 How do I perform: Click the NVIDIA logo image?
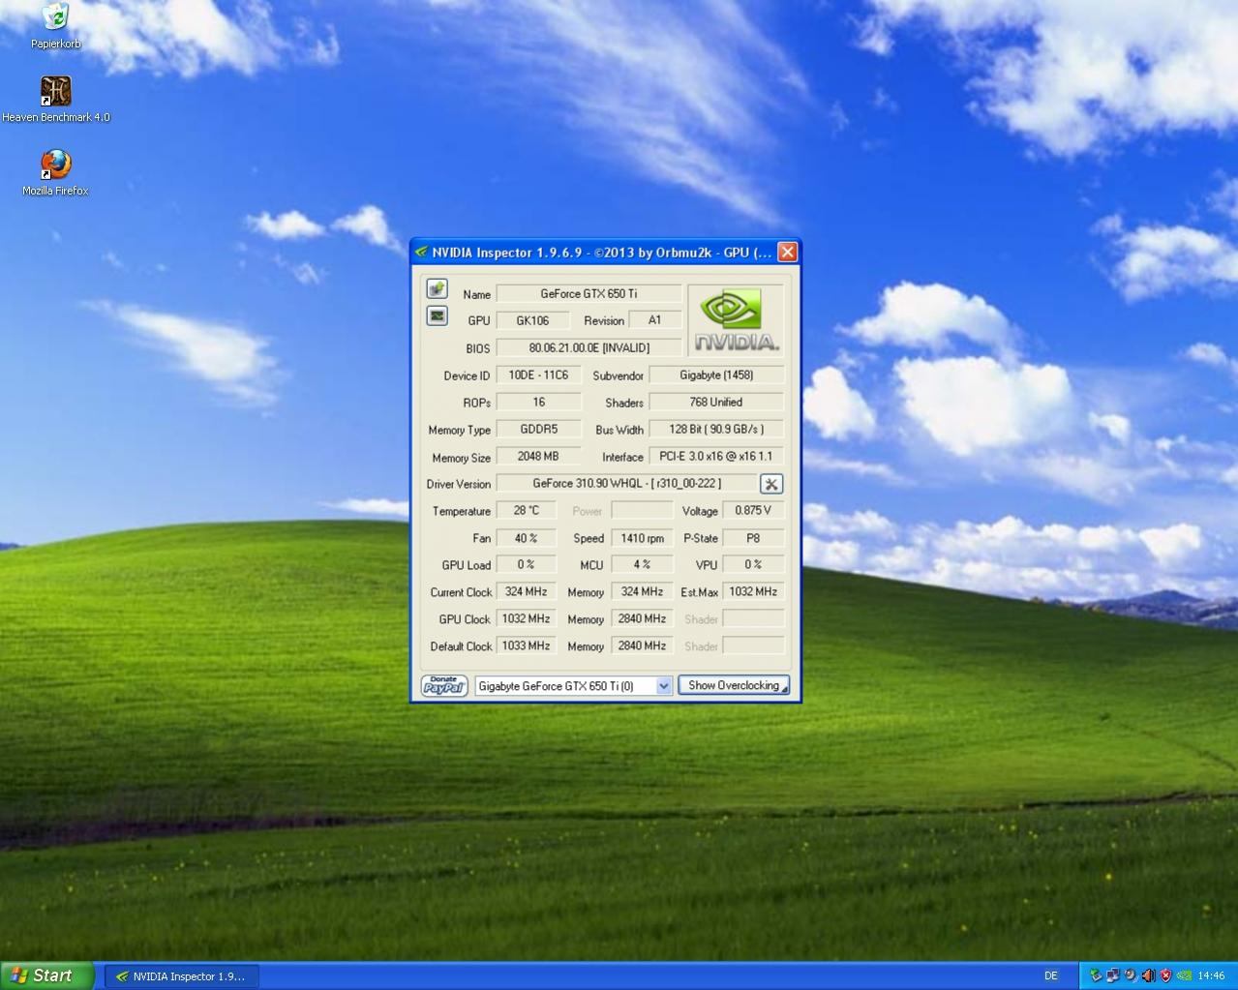click(x=736, y=319)
